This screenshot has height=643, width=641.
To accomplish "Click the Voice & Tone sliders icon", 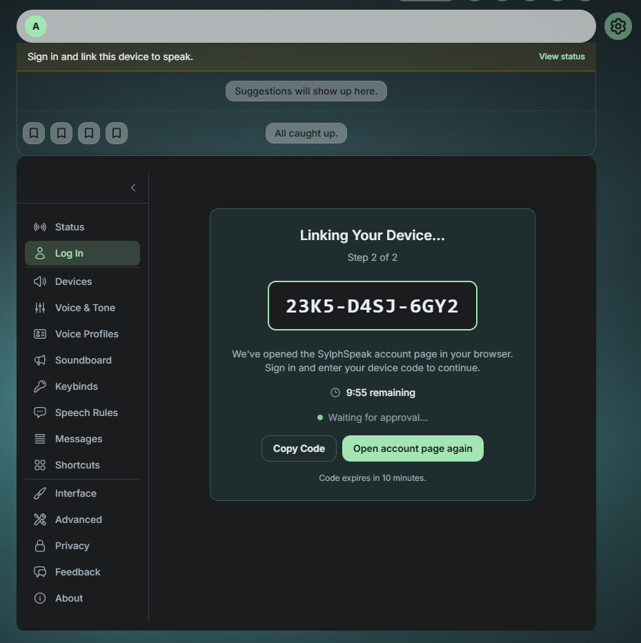I will pyautogui.click(x=40, y=308).
